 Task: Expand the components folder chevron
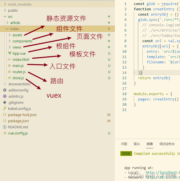click(x=9, y=41)
